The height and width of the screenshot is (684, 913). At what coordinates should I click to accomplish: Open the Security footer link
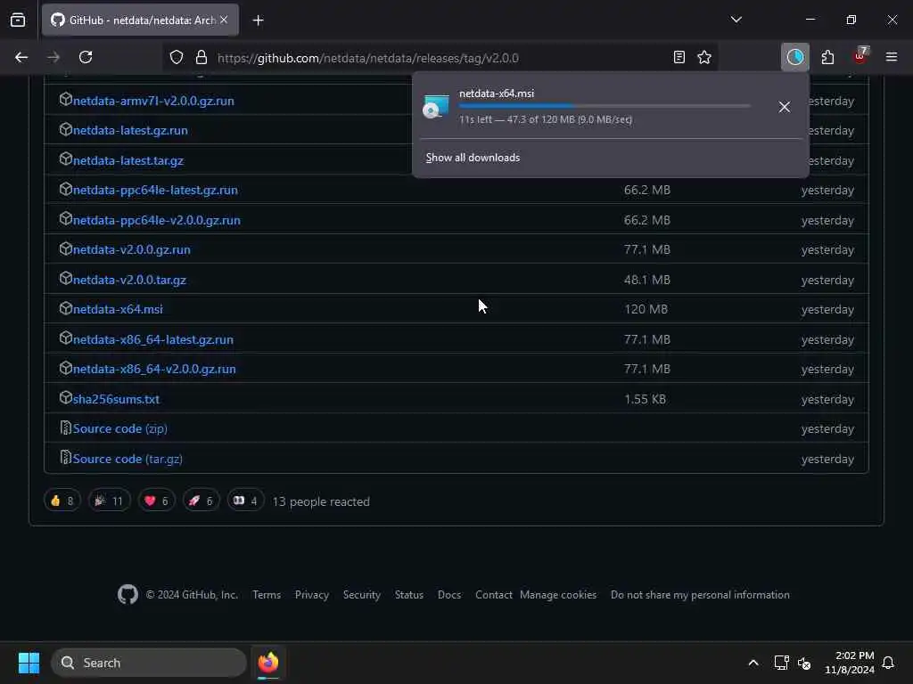click(x=362, y=595)
